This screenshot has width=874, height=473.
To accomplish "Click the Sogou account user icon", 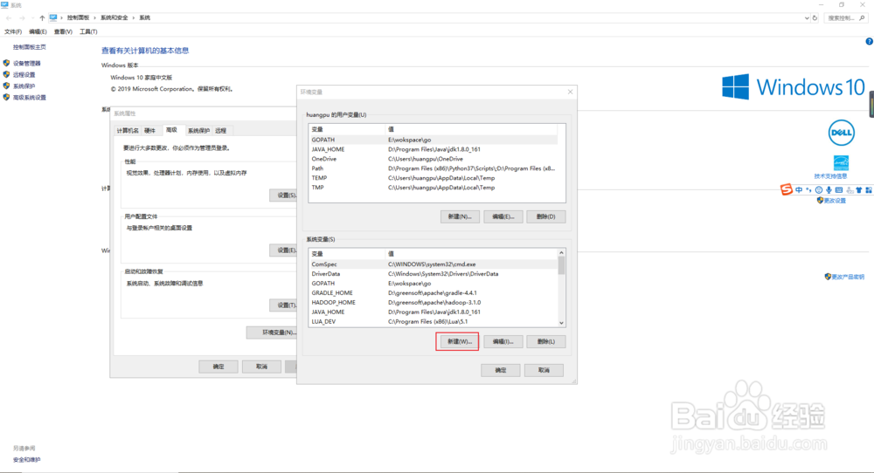I will click(850, 189).
